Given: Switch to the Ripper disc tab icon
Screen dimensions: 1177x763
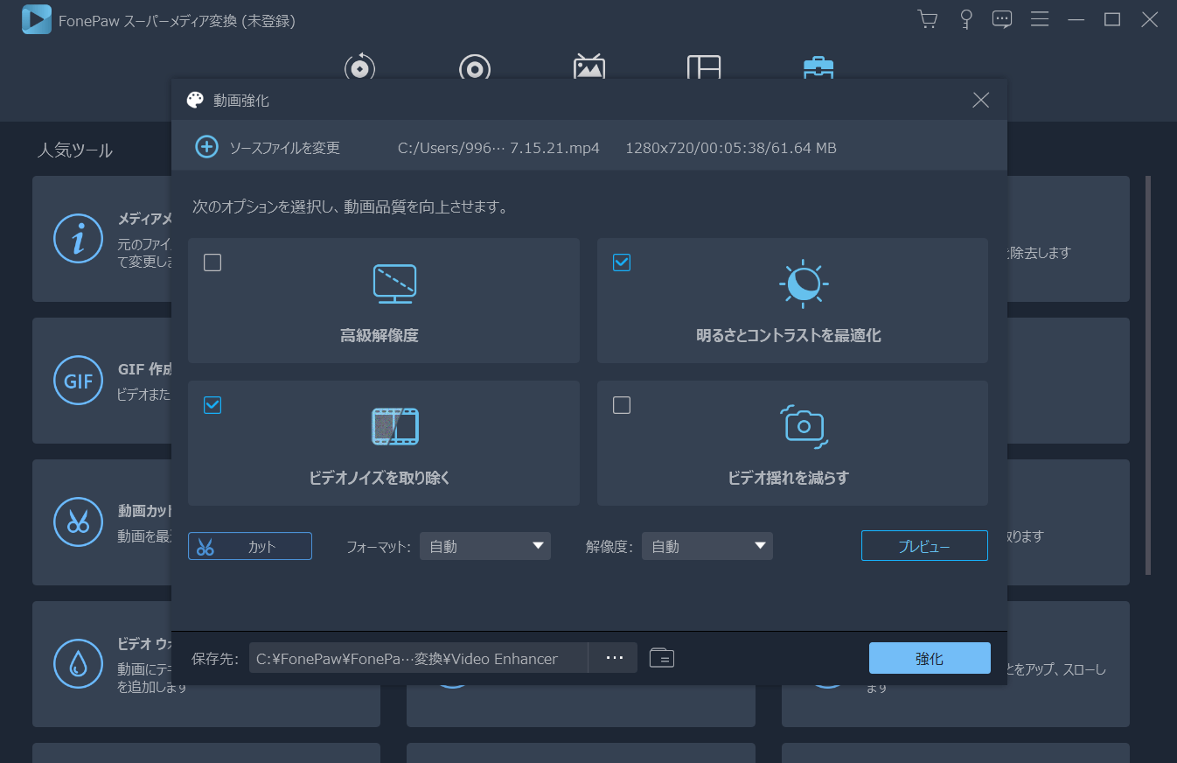Looking at the screenshot, I should tap(475, 67).
